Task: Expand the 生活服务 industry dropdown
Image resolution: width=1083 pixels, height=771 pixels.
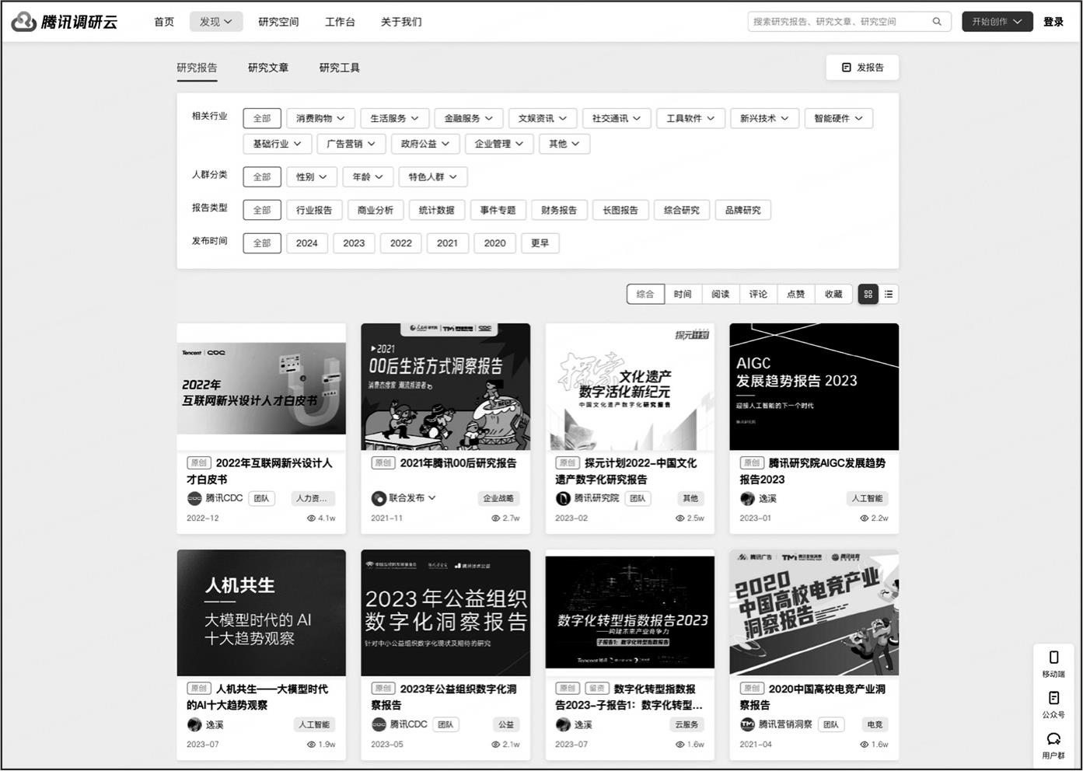Action: 394,118
